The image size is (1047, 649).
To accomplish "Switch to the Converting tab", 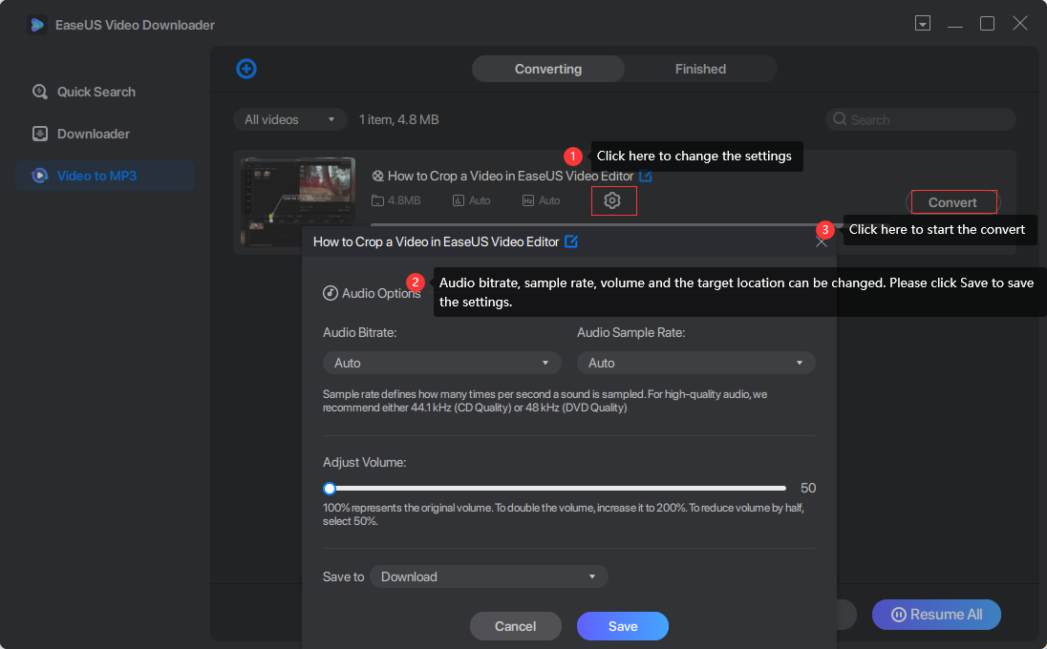I will pyautogui.click(x=548, y=69).
